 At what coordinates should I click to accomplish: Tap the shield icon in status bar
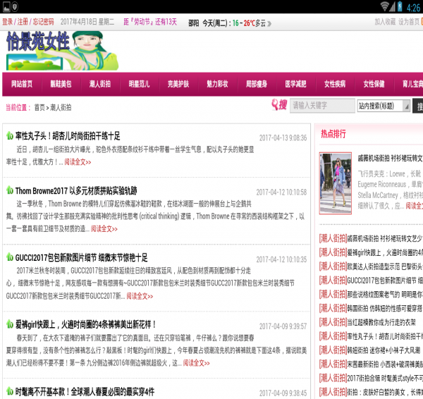coord(15,6)
